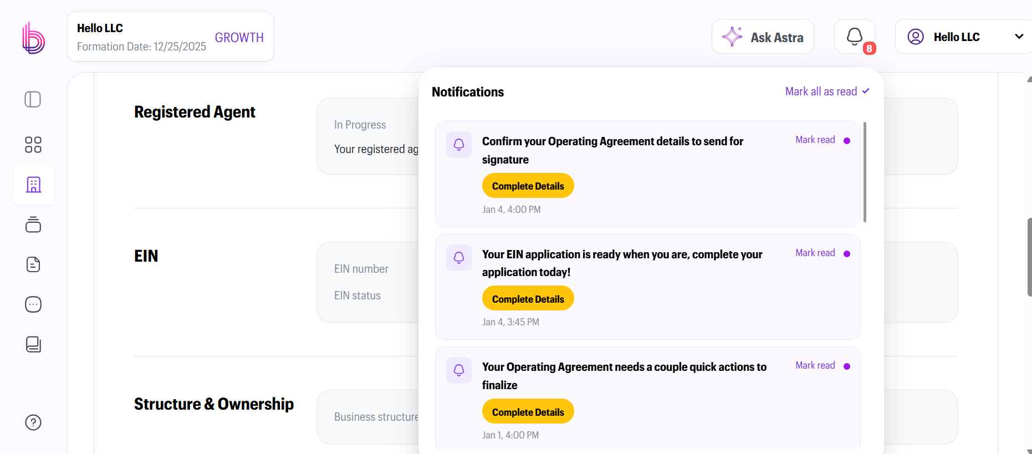Open the documents icon in sidebar
Screen dimensions: 1032x454
[x=33, y=264]
